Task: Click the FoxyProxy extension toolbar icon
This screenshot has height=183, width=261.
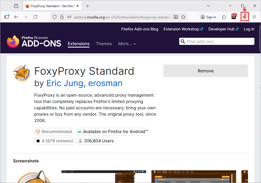Action: click(x=245, y=17)
